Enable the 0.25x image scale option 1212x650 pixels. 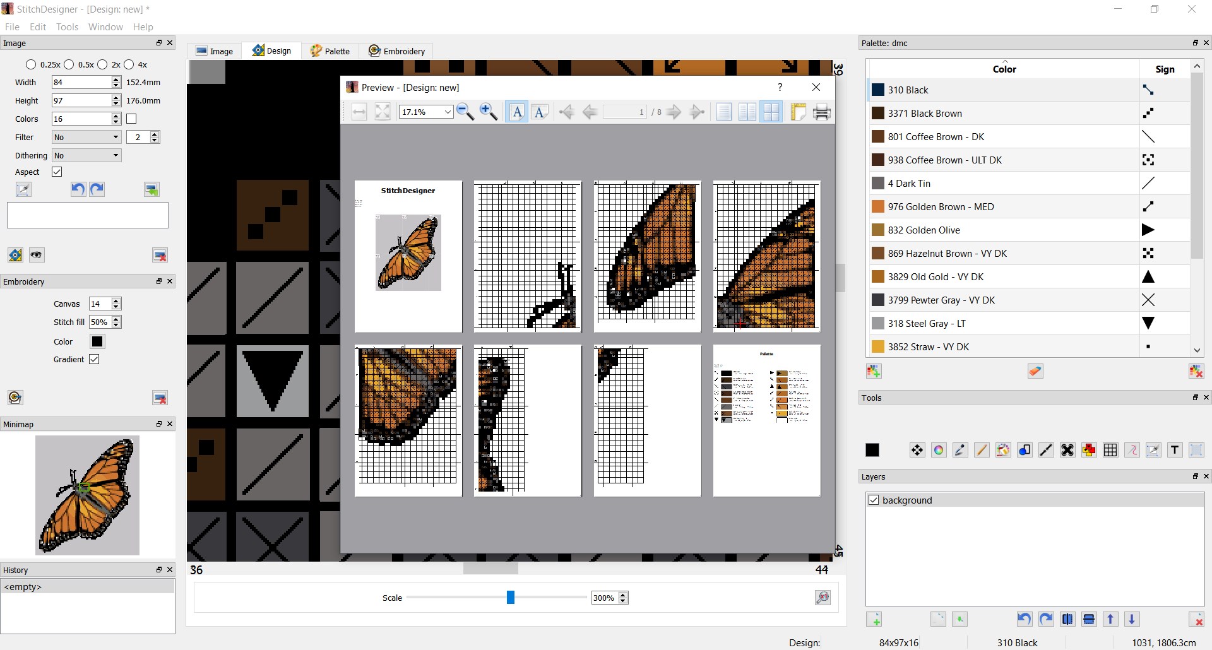(31, 64)
